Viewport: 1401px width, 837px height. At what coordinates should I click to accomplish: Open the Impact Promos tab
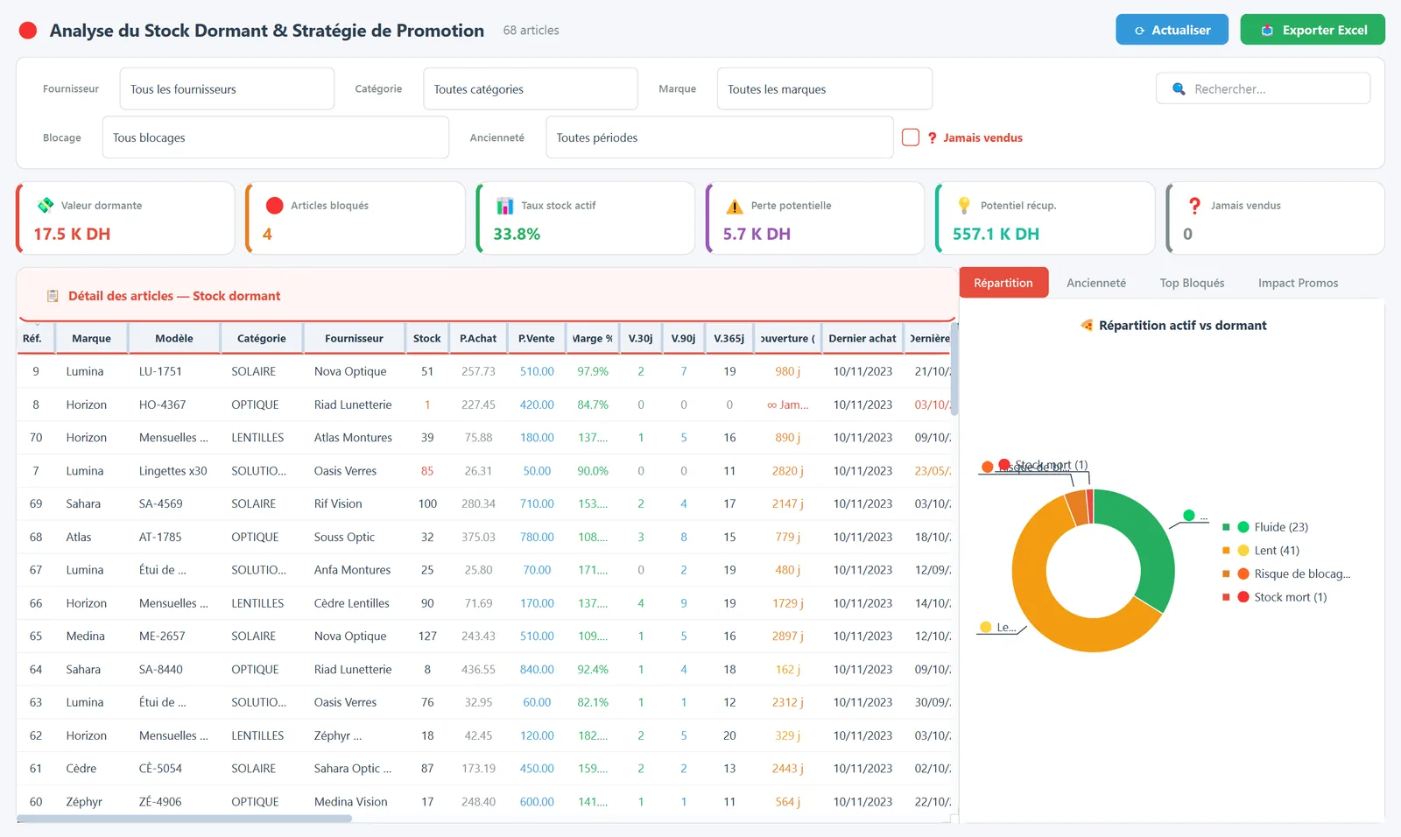point(1298,283)
